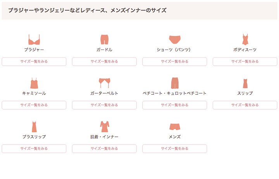Screen dimensions: 279x179
Task: Click the shorts (ショーツ) panties icon
Action: point(174,39)
